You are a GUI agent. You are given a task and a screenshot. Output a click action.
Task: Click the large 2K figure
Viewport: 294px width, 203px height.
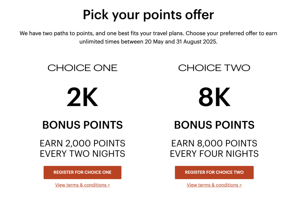click(82, 97)
